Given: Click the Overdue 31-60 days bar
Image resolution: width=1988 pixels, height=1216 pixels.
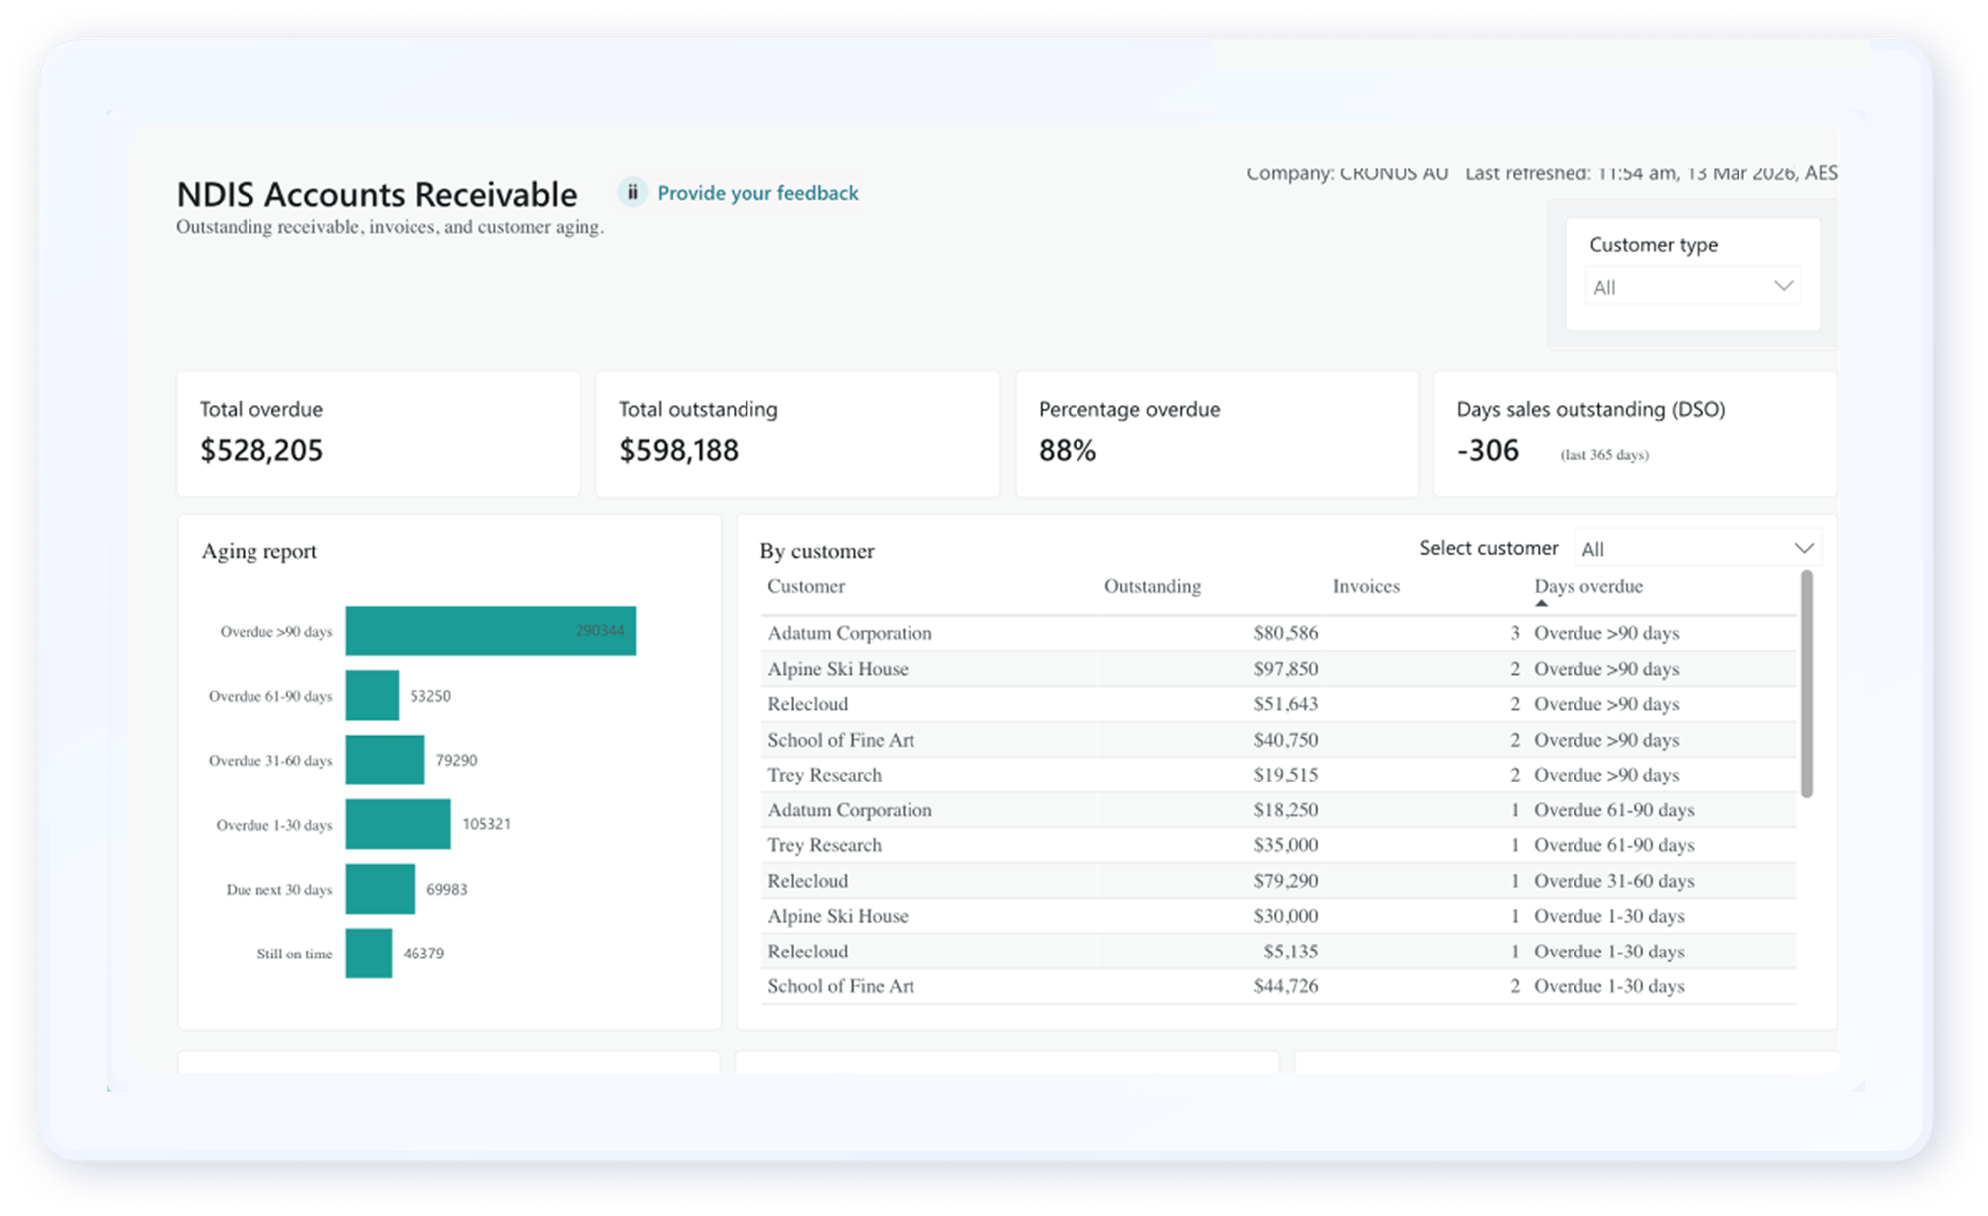Looking at the screenshot, I should click(385, 760).
